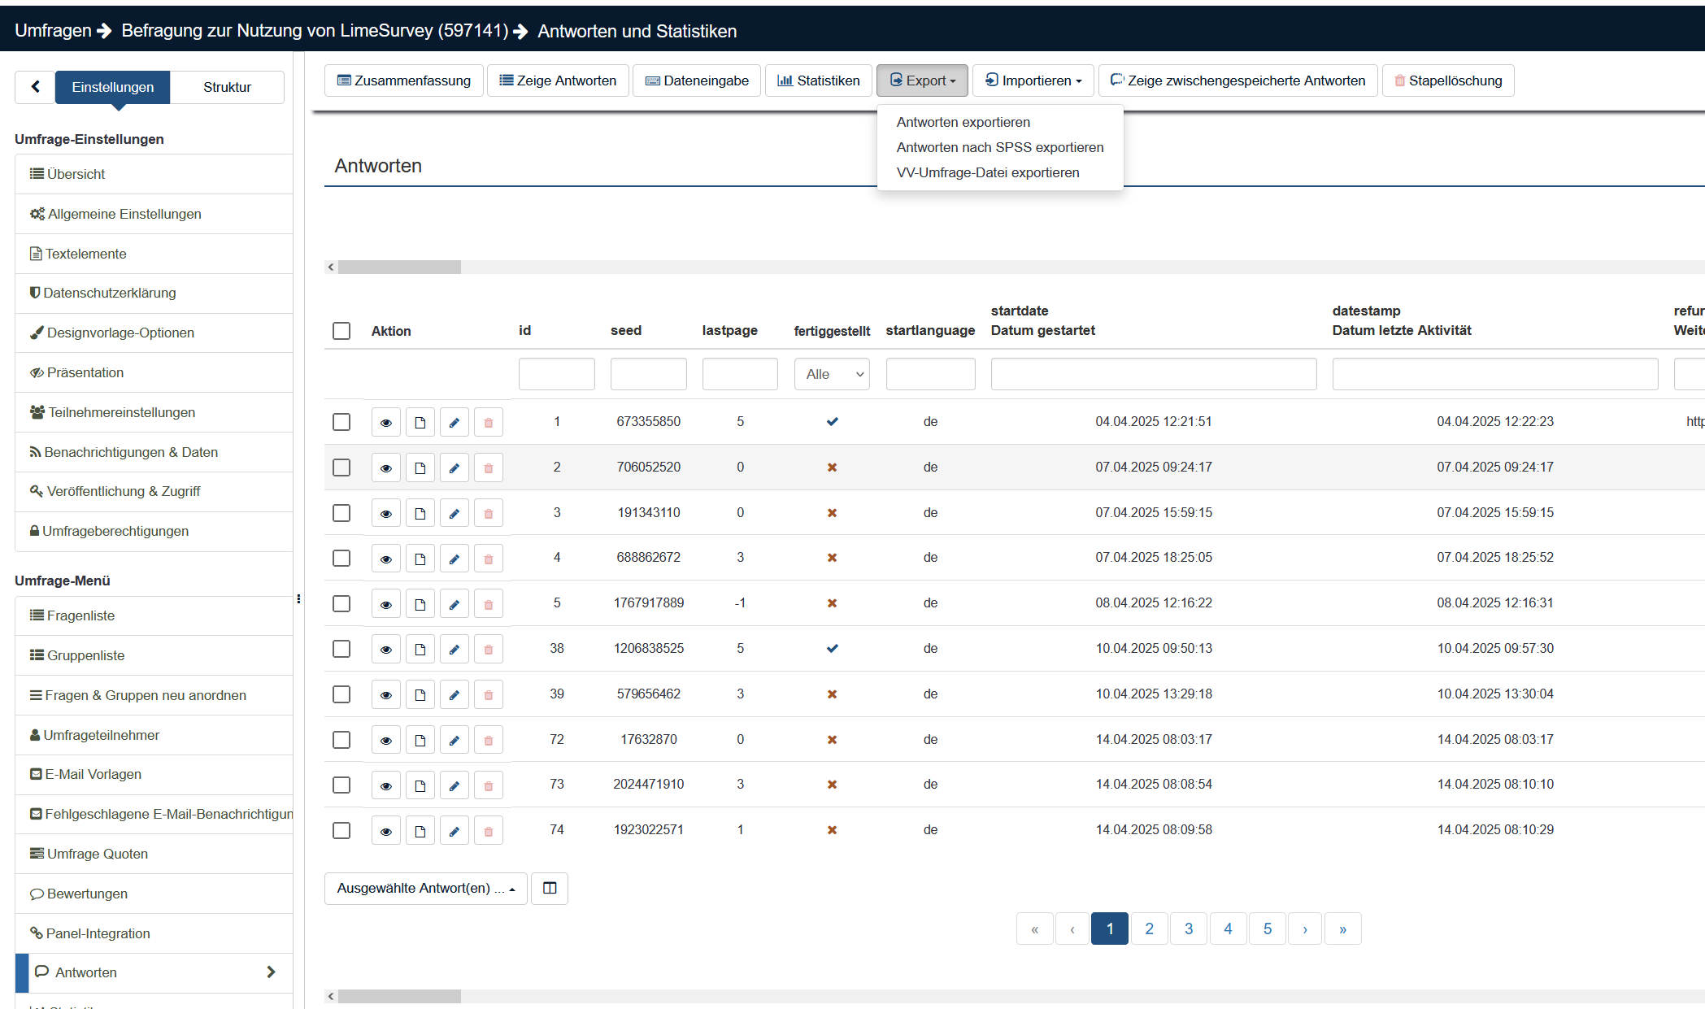Open the Ausgewählte Antwort(en) dropdown
1705x1009 pixels.
(x=425, y=888)
